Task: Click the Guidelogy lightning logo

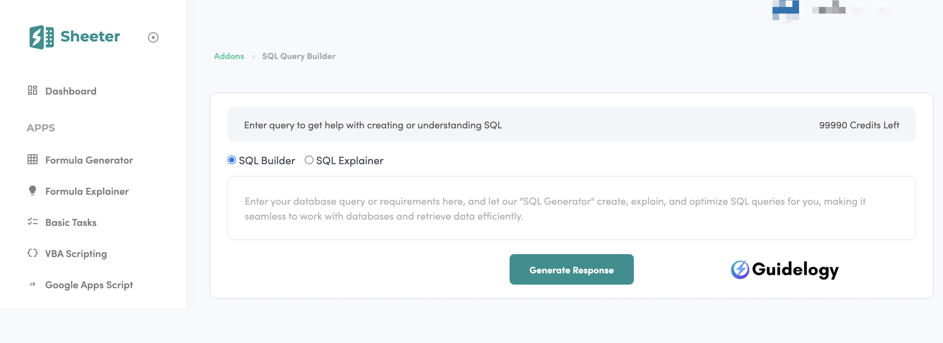Action: (x=740, y=270)
